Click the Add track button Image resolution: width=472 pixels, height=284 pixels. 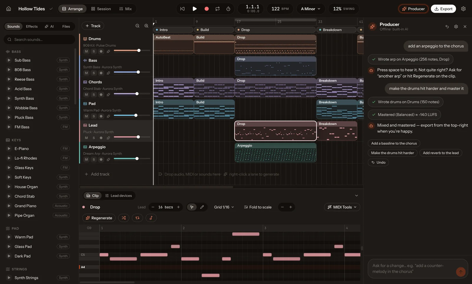pyautogui.click(x=97, y=174)
